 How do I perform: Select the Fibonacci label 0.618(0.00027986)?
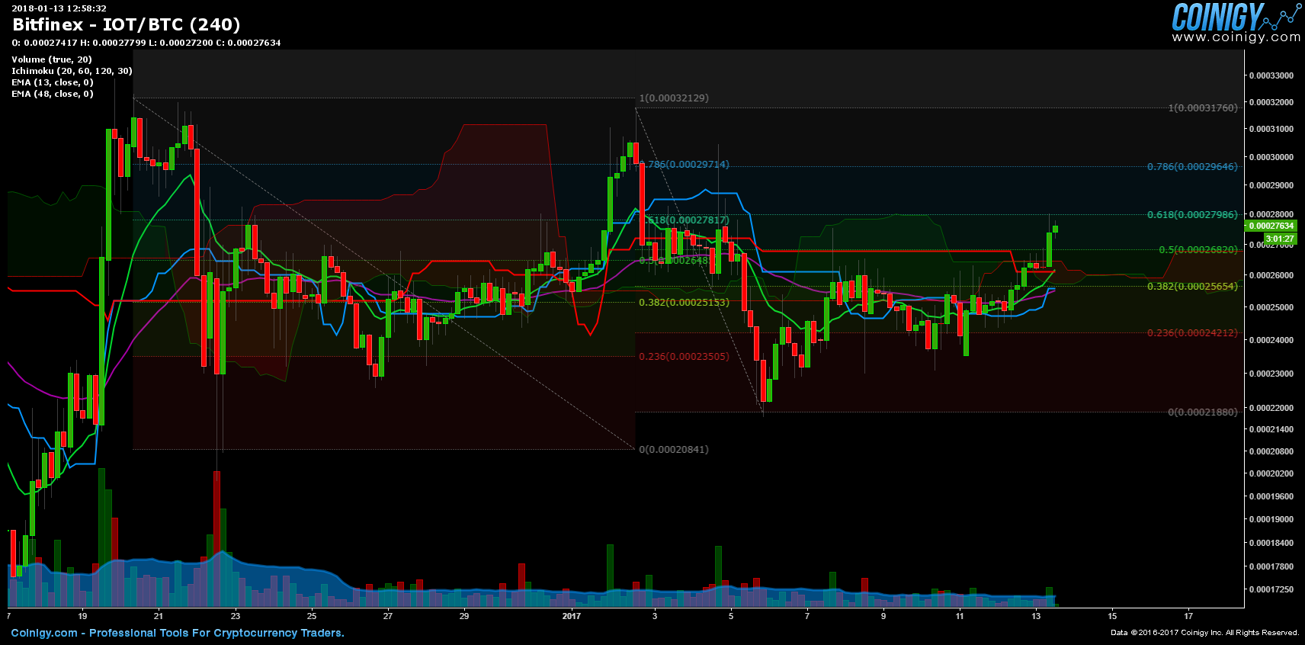(1192, 215)
